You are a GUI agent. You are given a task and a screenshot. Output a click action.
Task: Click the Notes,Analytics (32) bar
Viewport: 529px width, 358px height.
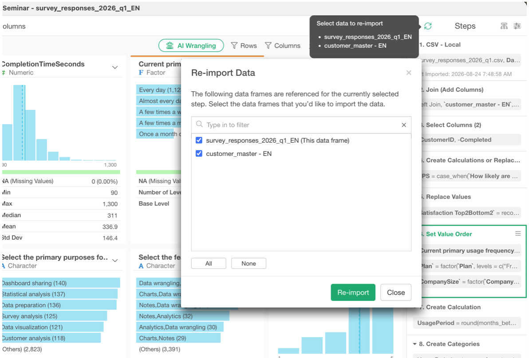pyautogui.click(x=183, y=316)
